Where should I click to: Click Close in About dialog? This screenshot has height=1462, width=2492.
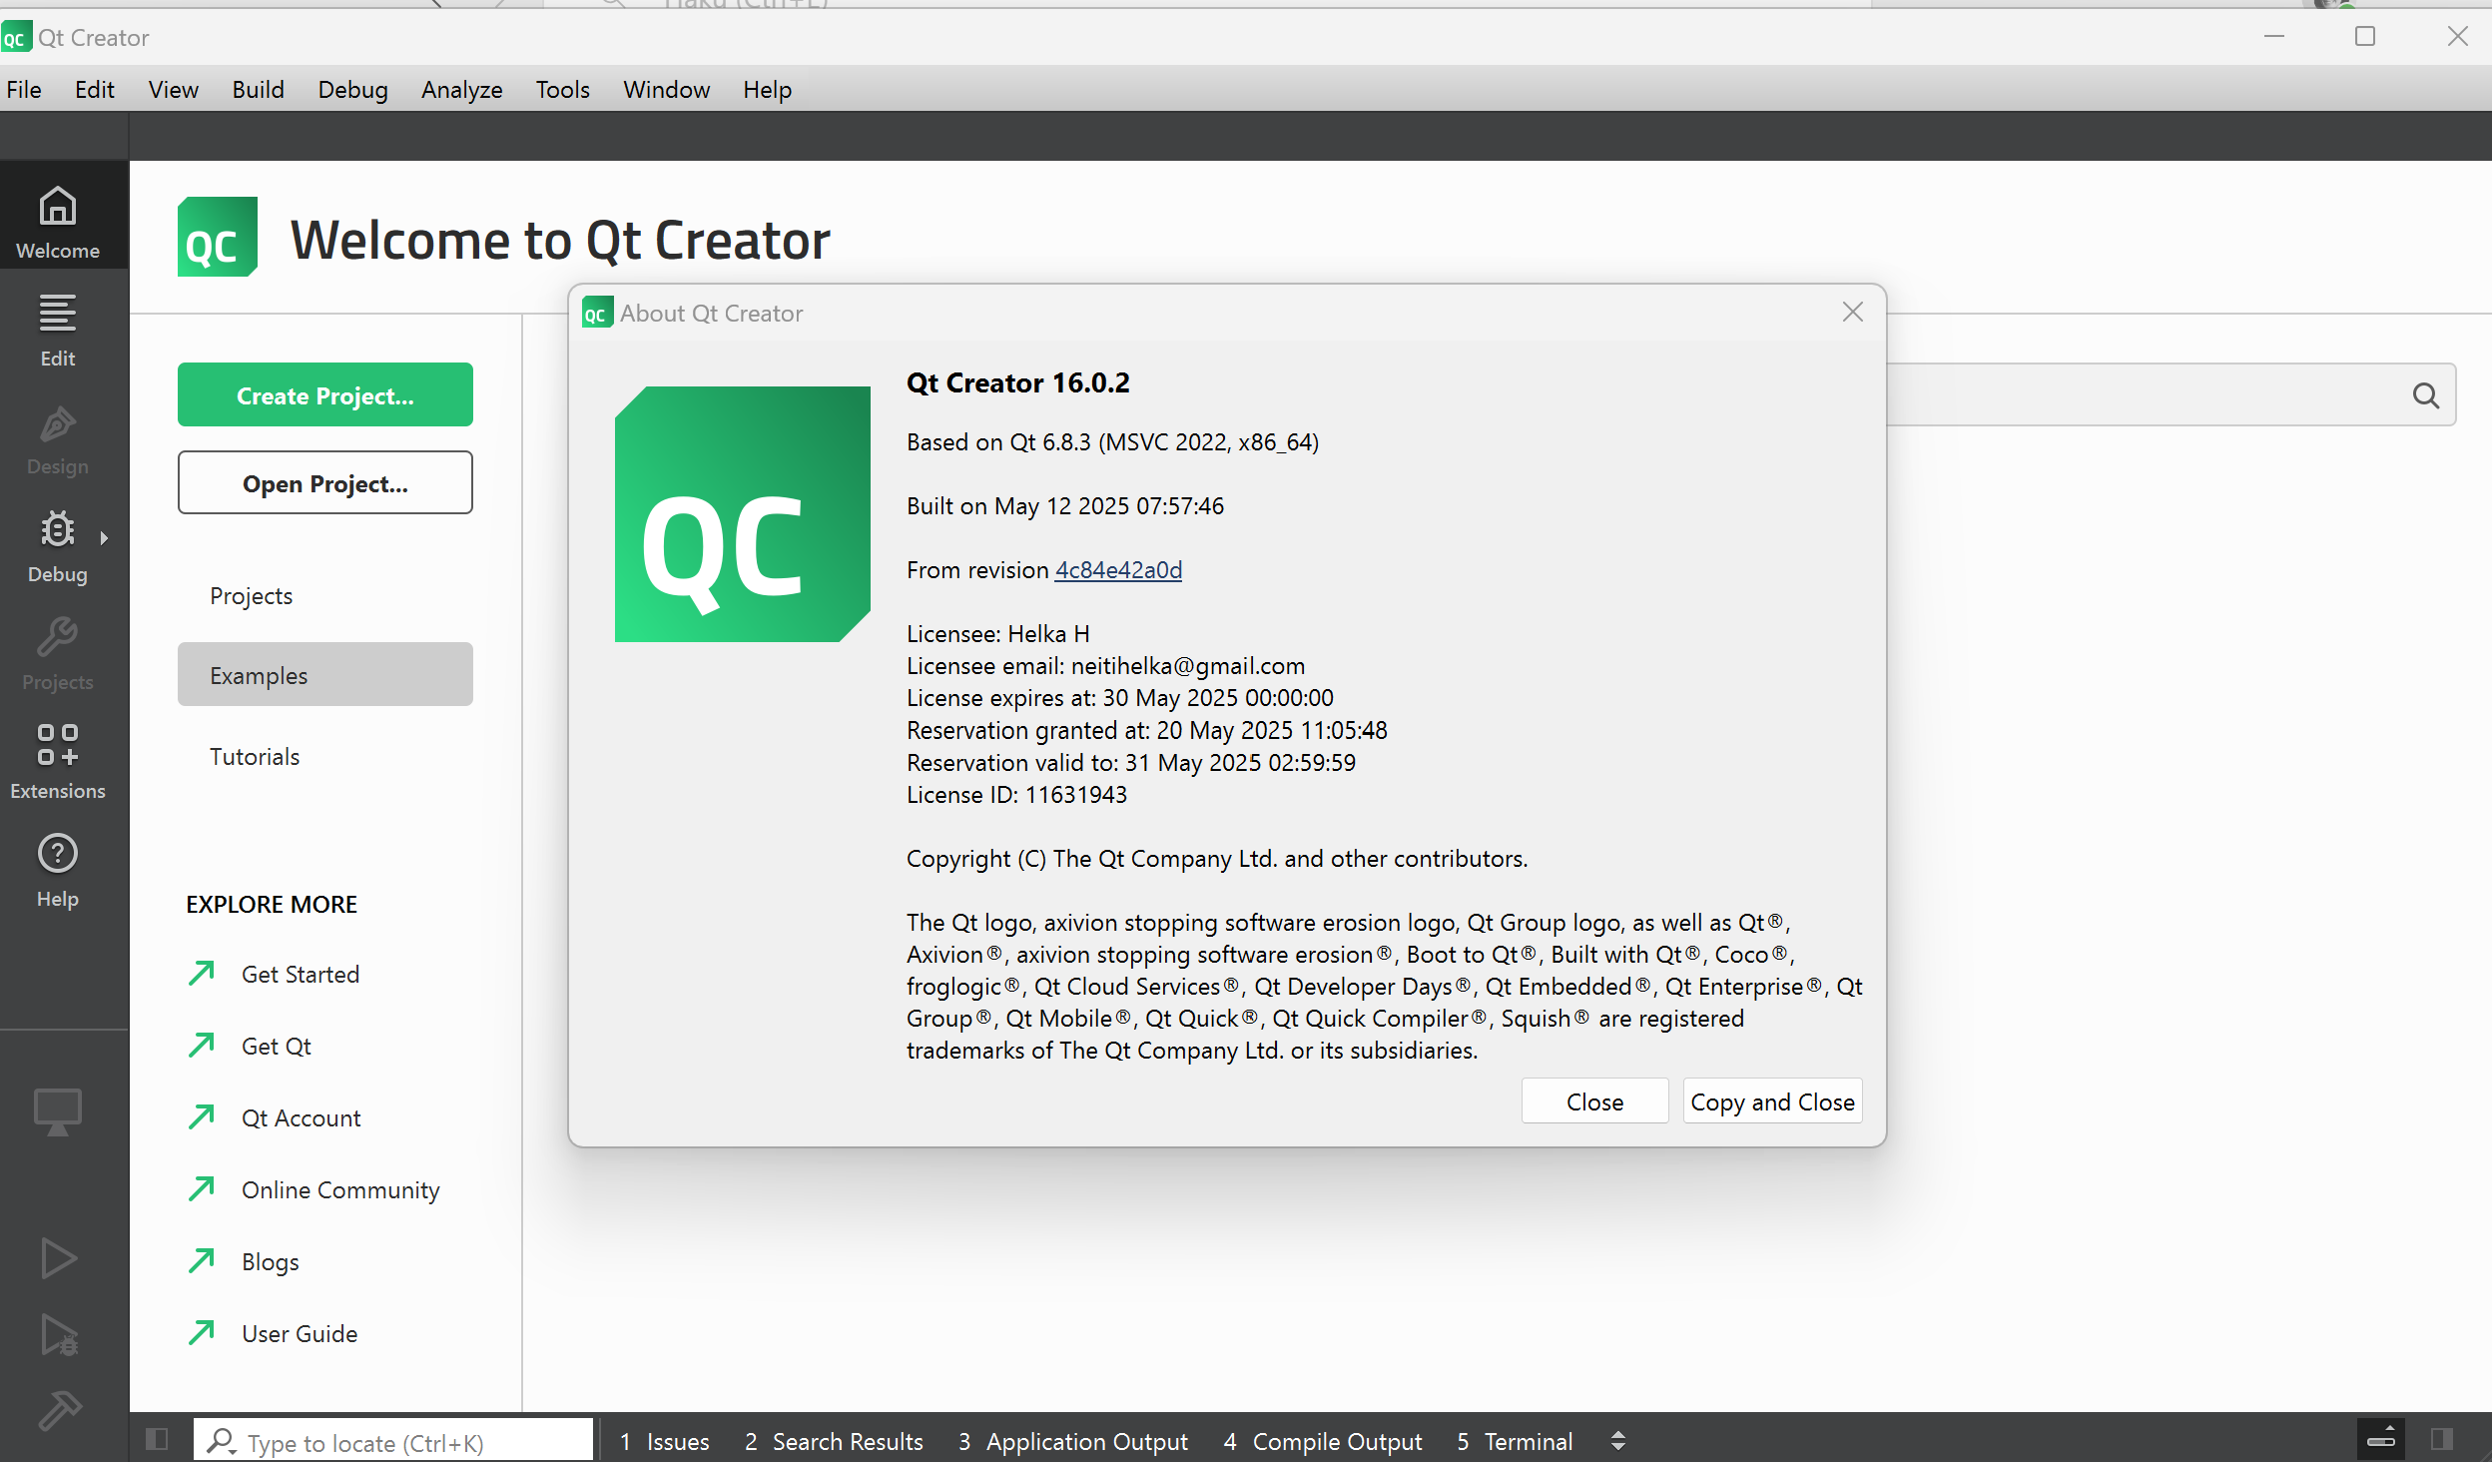(x=1594, y=1101)
